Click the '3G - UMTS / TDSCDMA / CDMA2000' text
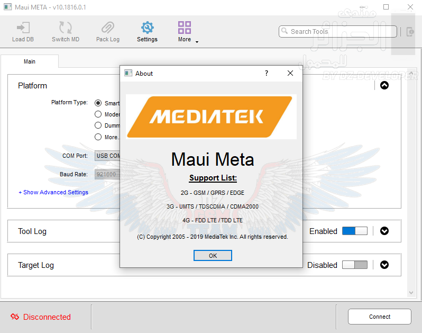 pyautogui.click(x=213, y=206)
